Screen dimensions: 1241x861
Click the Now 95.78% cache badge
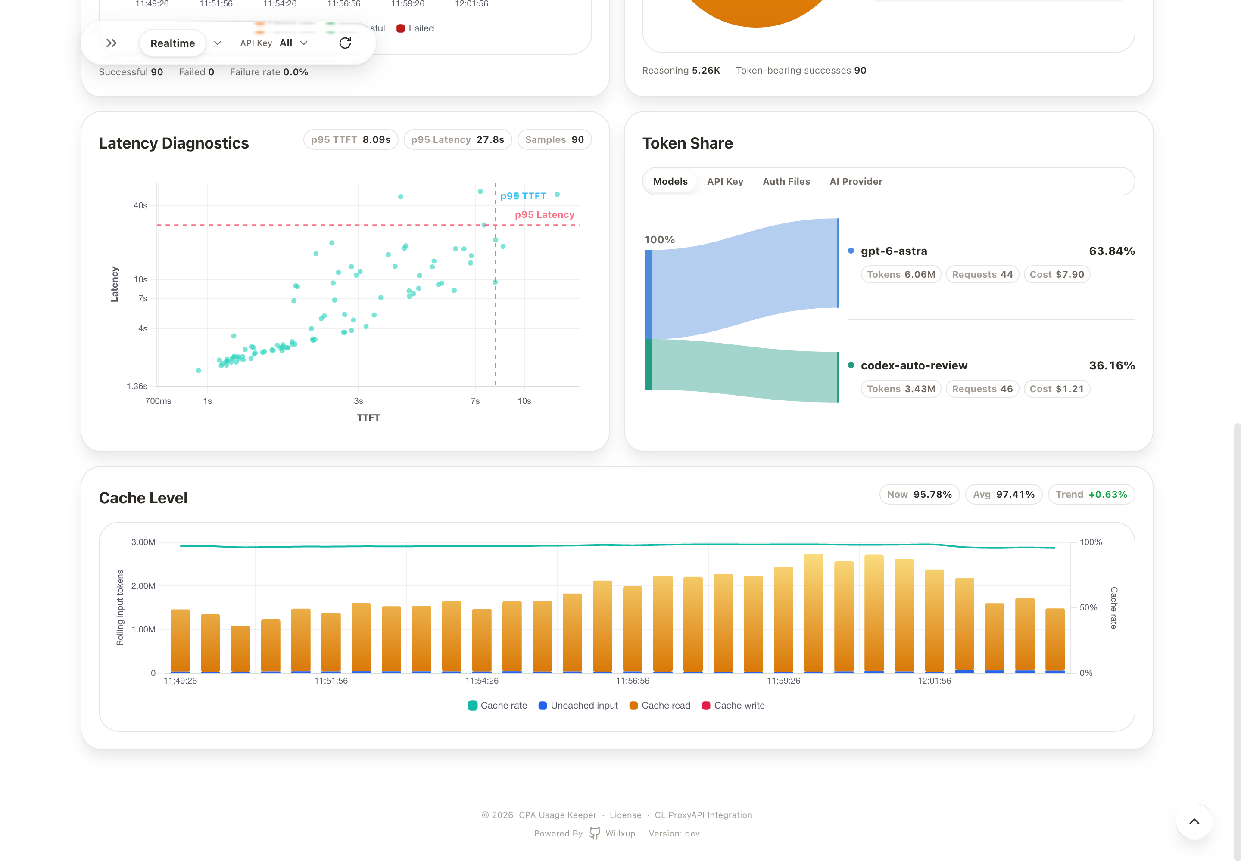point(919,495)
